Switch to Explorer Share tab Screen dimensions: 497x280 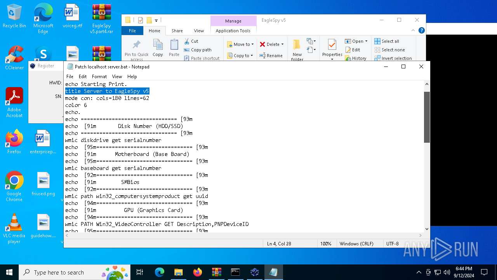coord(177,31)
